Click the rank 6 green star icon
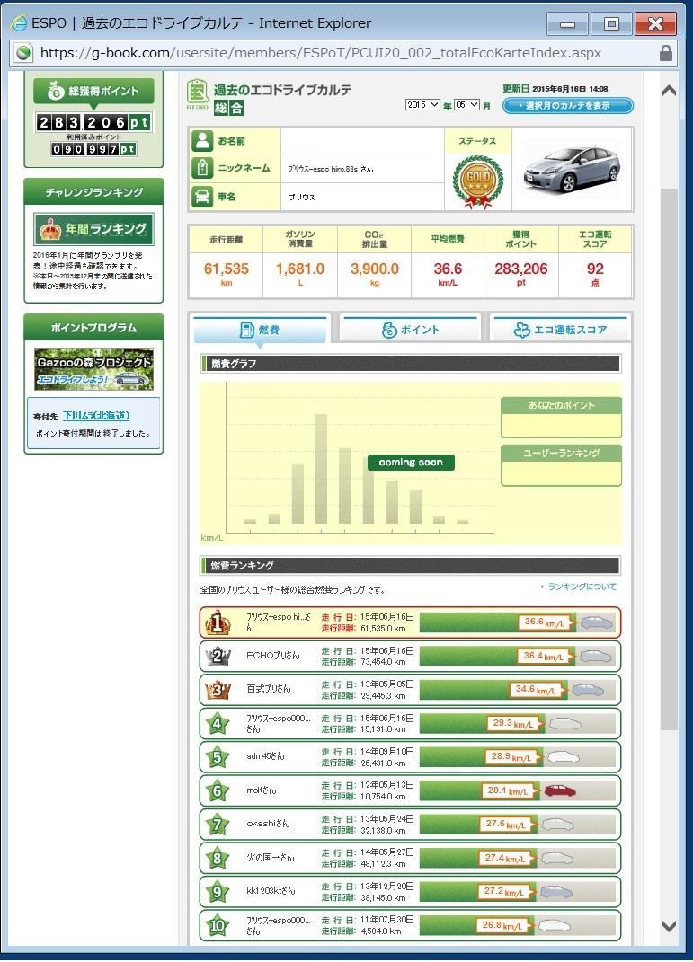 click(x=218, y=790)
